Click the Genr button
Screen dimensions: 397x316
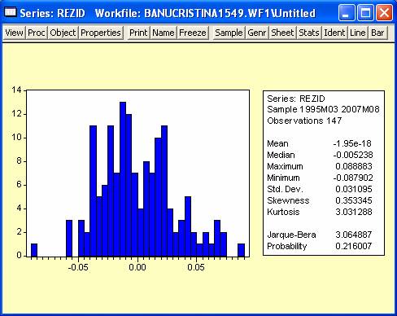click(257, 33)
